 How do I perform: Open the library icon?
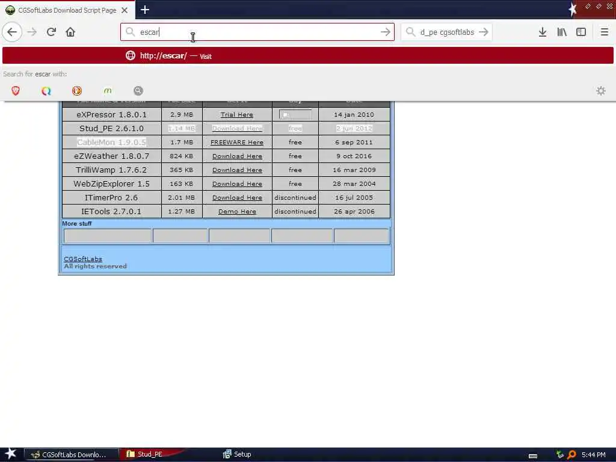tap(562, 32)
